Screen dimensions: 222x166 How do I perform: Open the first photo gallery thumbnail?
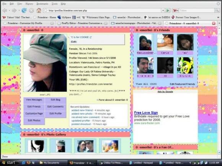click(36, 146)
